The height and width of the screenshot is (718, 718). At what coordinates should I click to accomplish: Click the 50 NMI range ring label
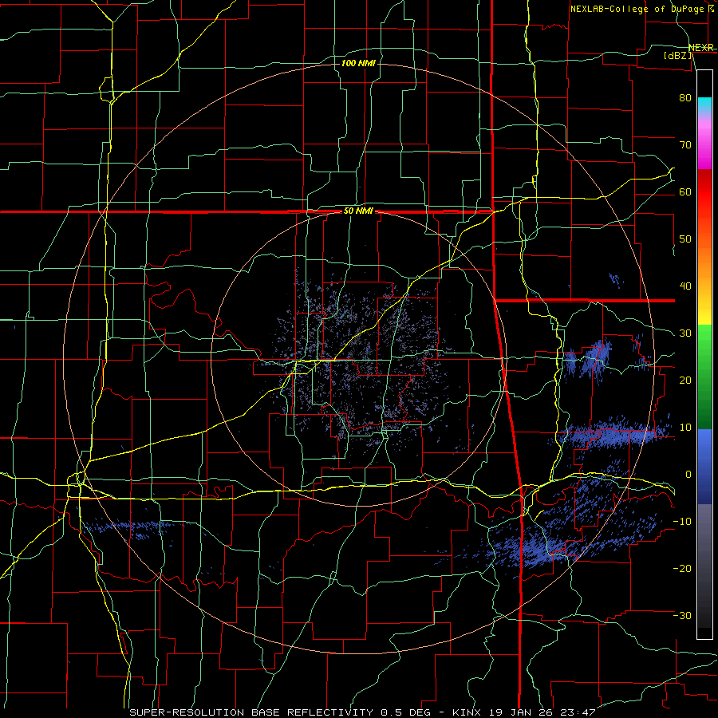(x=358, y=211)
